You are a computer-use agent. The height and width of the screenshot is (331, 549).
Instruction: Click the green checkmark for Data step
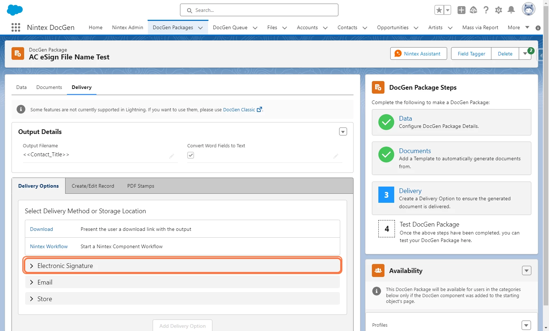(386, 122)
